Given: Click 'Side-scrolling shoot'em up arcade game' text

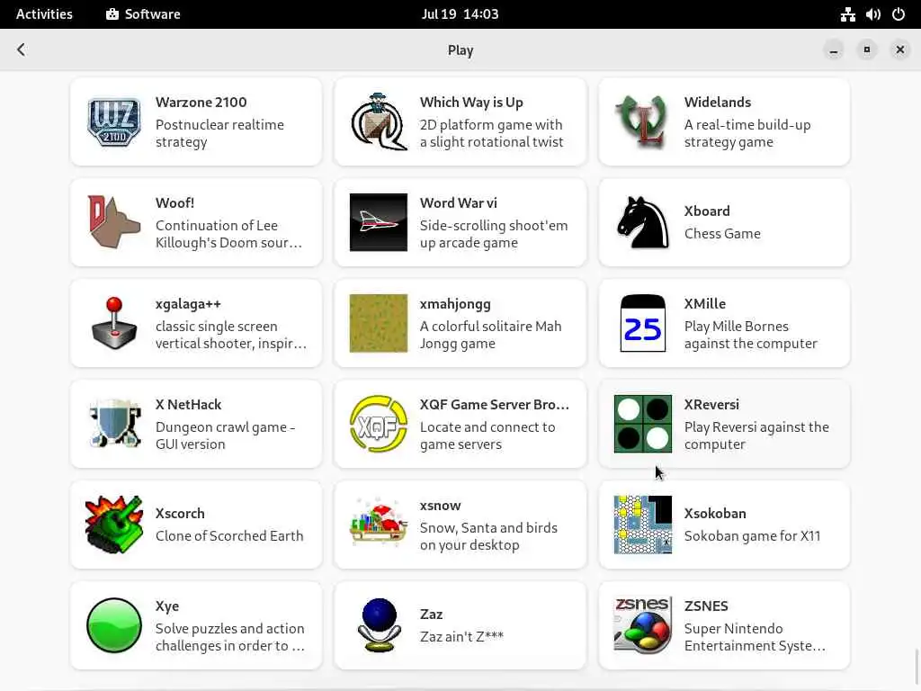Looking at the screenshot, I should pyautogui.click(x=494, y=234).
